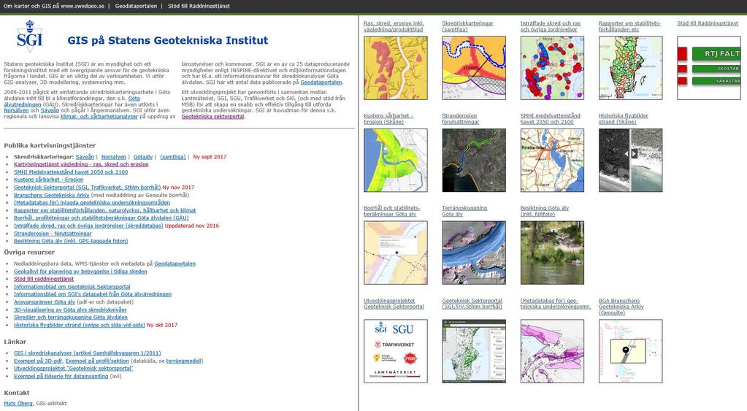The height and width of the screenshot is (411, 747).
Task: Open Metadatabas för inlagda geotekniska undersökningsområden link
Action: 92,202
